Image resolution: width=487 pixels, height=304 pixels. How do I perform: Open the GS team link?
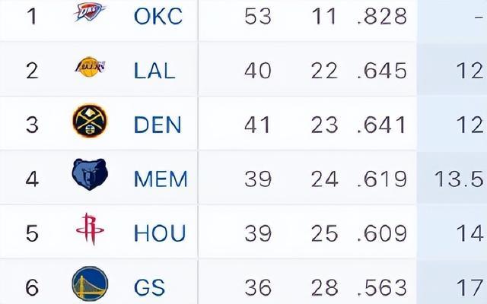(x=149, y=287)
